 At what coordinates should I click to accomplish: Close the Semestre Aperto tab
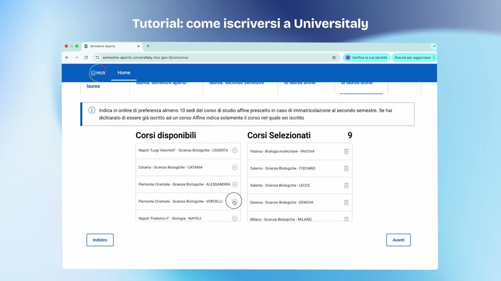[x=138, y=46]
